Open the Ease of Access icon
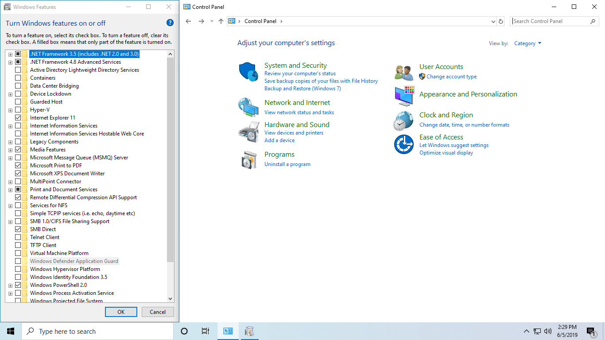The width and height of the screenshot is (605, 340). coord(404,144)
